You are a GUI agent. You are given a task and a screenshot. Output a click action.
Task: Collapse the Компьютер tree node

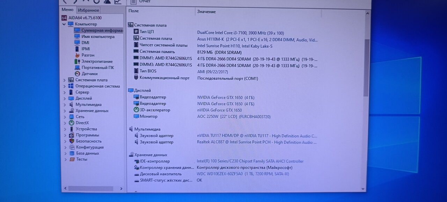(x=64, y=24)
